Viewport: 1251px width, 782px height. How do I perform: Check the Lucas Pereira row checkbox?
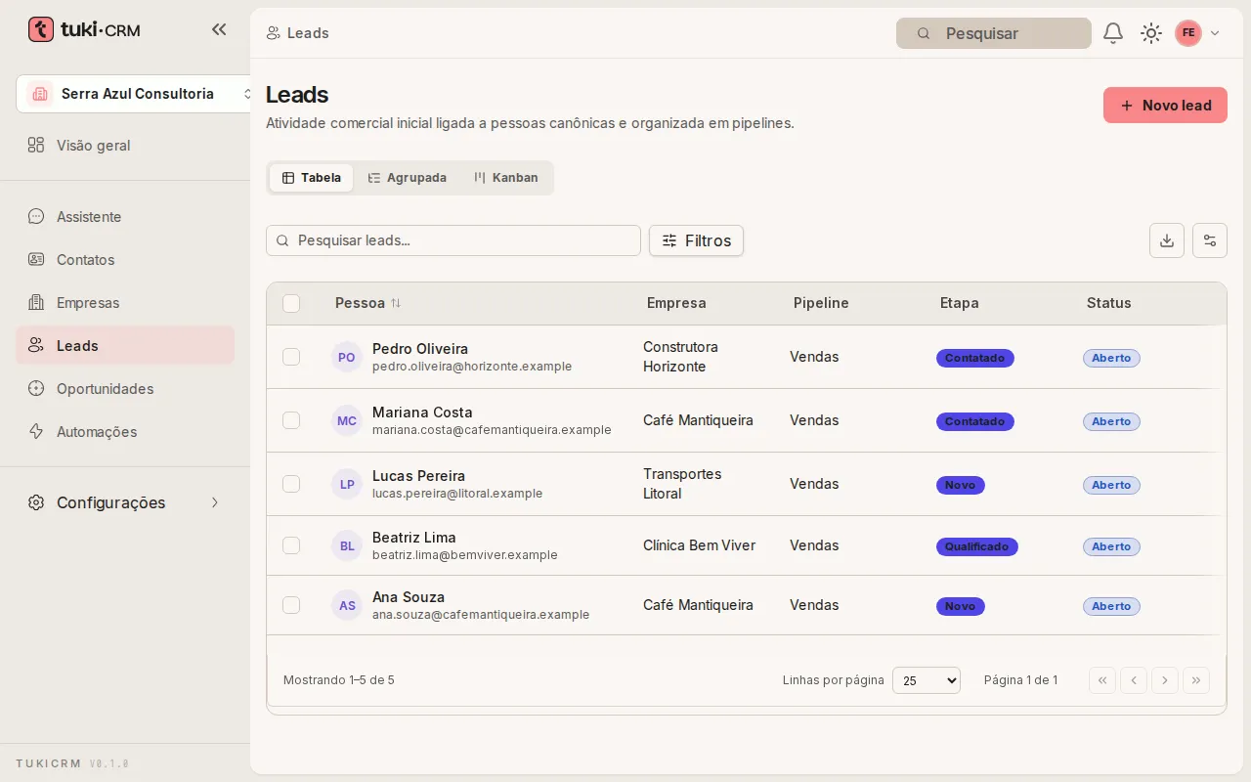point(291,484)
